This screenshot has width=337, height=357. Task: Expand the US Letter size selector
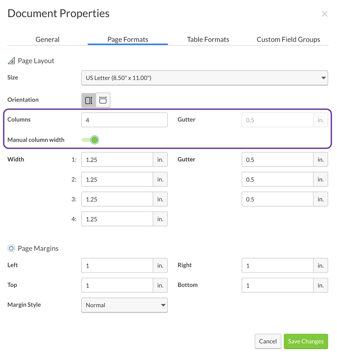coord(323,78)
